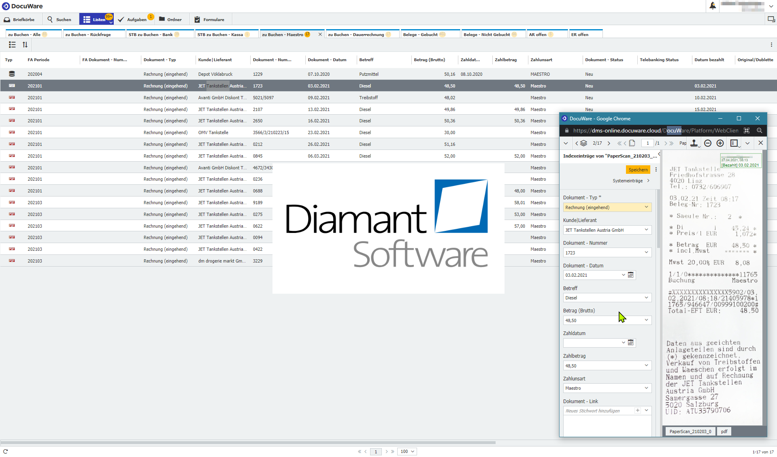Click the Chrome zoom magnifier icon
This screenshot has height=457, width=777.
tap(760, 130)
